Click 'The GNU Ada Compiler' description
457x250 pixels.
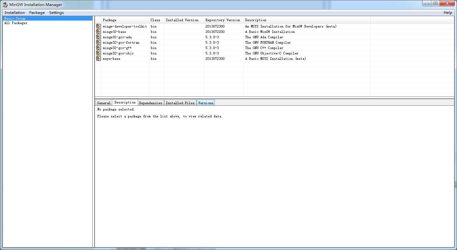point(264,37)
